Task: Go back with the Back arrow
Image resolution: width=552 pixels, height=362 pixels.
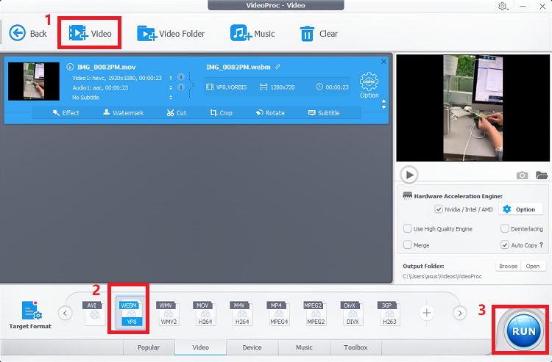Action: click(27, 34)
